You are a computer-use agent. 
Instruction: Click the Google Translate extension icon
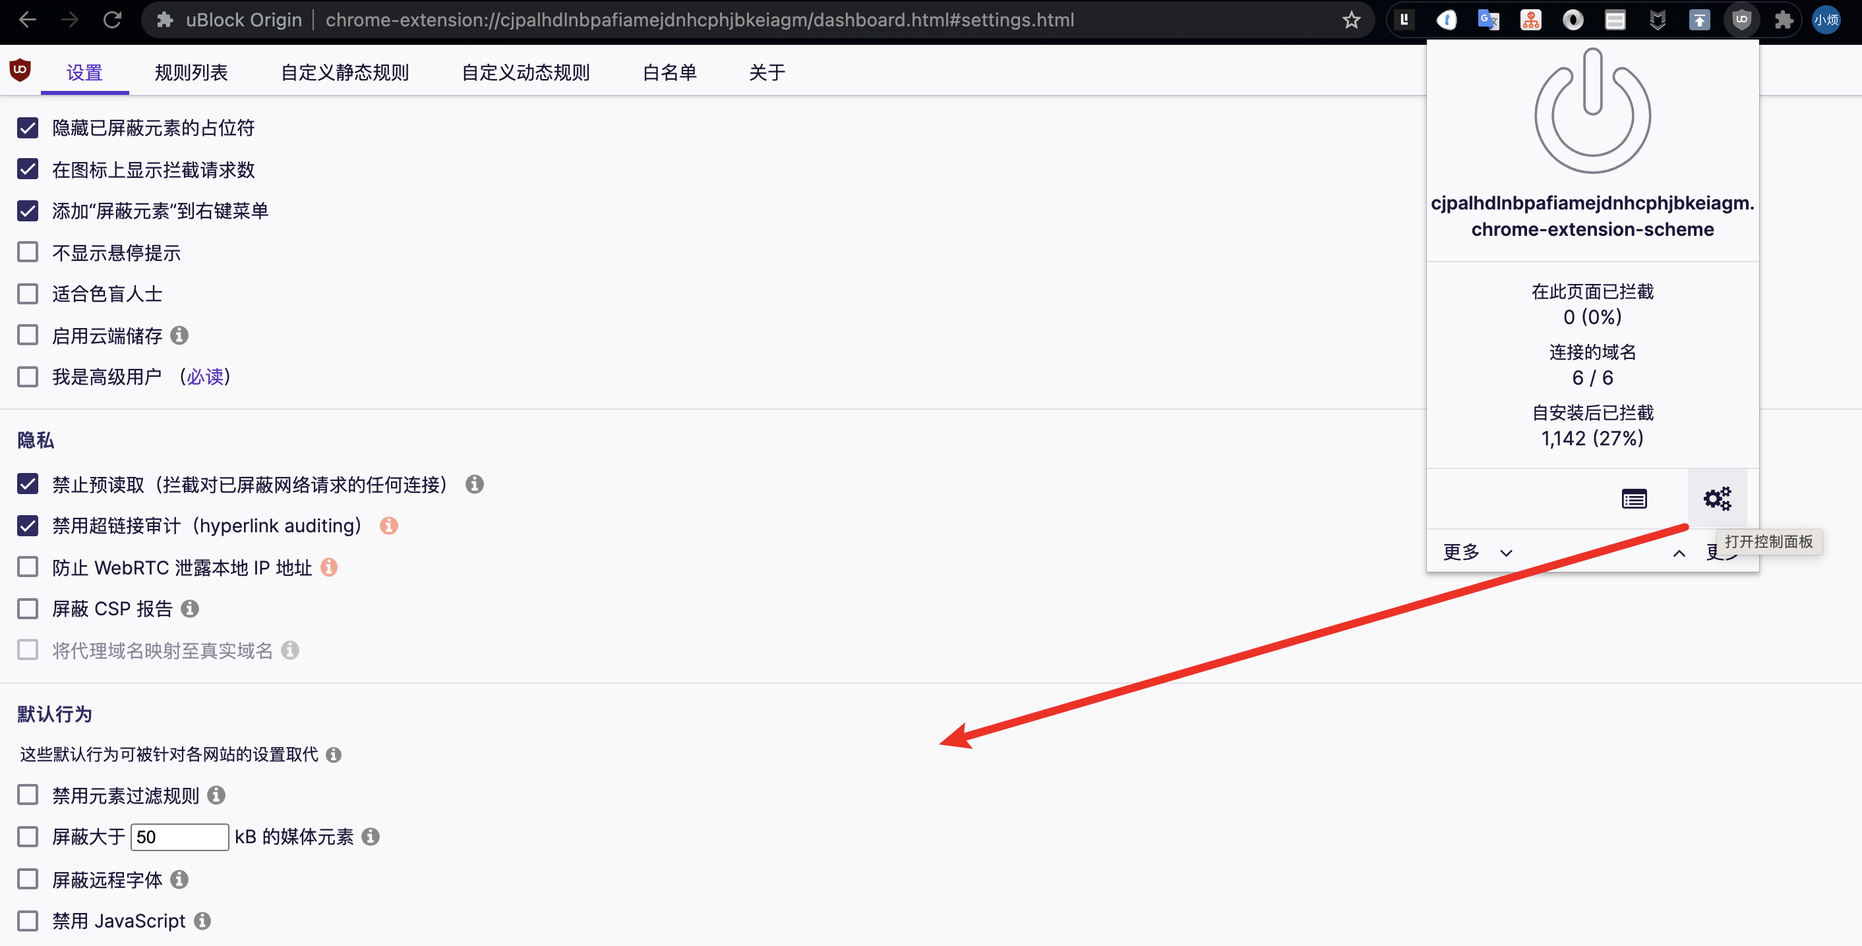[x=1487, y=20]
